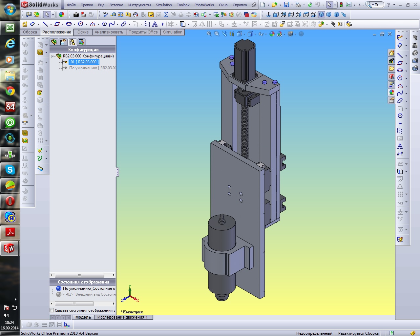Open the Инструменты menu
The width and height of the screenshot is (420, 336).
pyautogui.click(x=139, y=5)
